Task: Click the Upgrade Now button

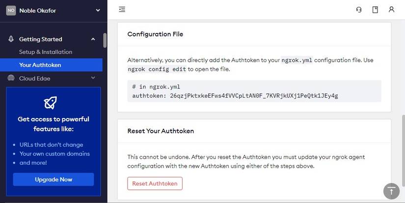Action: pyautogui.click(x=54, y=179)
